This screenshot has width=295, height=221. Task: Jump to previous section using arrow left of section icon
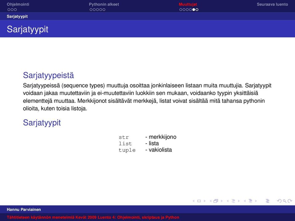pos(245,201)
